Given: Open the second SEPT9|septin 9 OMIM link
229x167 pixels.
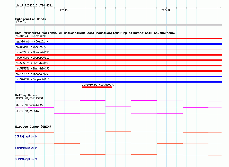Looking at the screenshot, I should click(x=26, y=148).
